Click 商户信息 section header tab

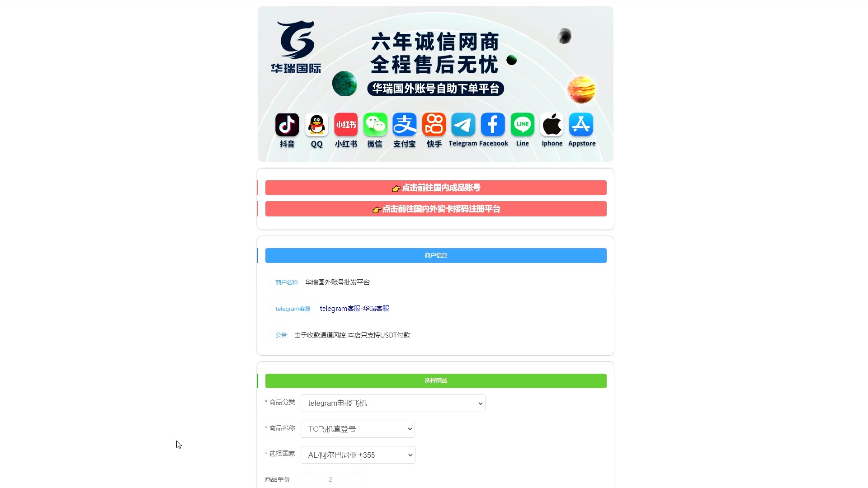click(x=436, y=256)
